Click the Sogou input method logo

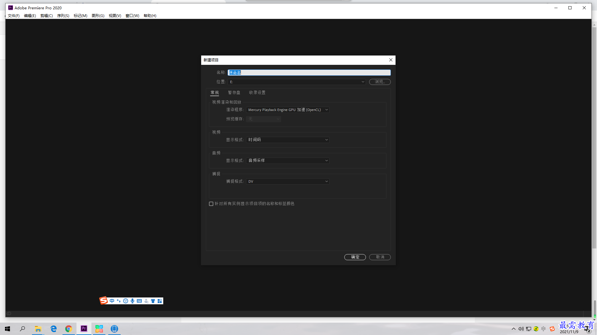[x=104, y=301]
